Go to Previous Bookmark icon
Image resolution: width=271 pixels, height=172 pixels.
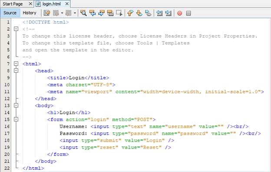coord(130,13)
